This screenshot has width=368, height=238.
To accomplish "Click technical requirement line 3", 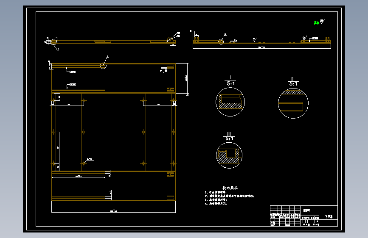I will coord(216,200).
